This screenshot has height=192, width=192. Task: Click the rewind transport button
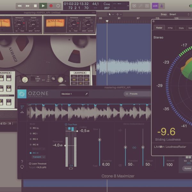click(x=20, y=6)
